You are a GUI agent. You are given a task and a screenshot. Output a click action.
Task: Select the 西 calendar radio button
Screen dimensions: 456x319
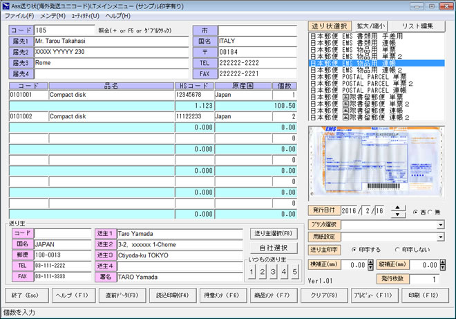tap(415, 212)
